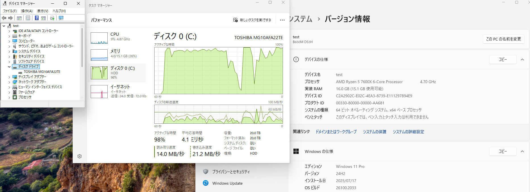Click the Back arrow in Device Manager toolbar
The image size is (530, 192).
click(4, 18)
